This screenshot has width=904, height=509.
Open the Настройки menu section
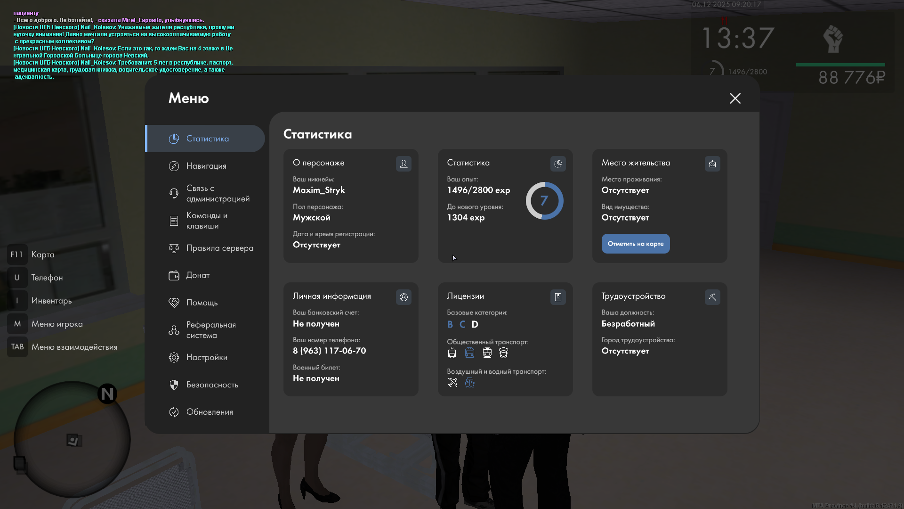pos(206,358)
